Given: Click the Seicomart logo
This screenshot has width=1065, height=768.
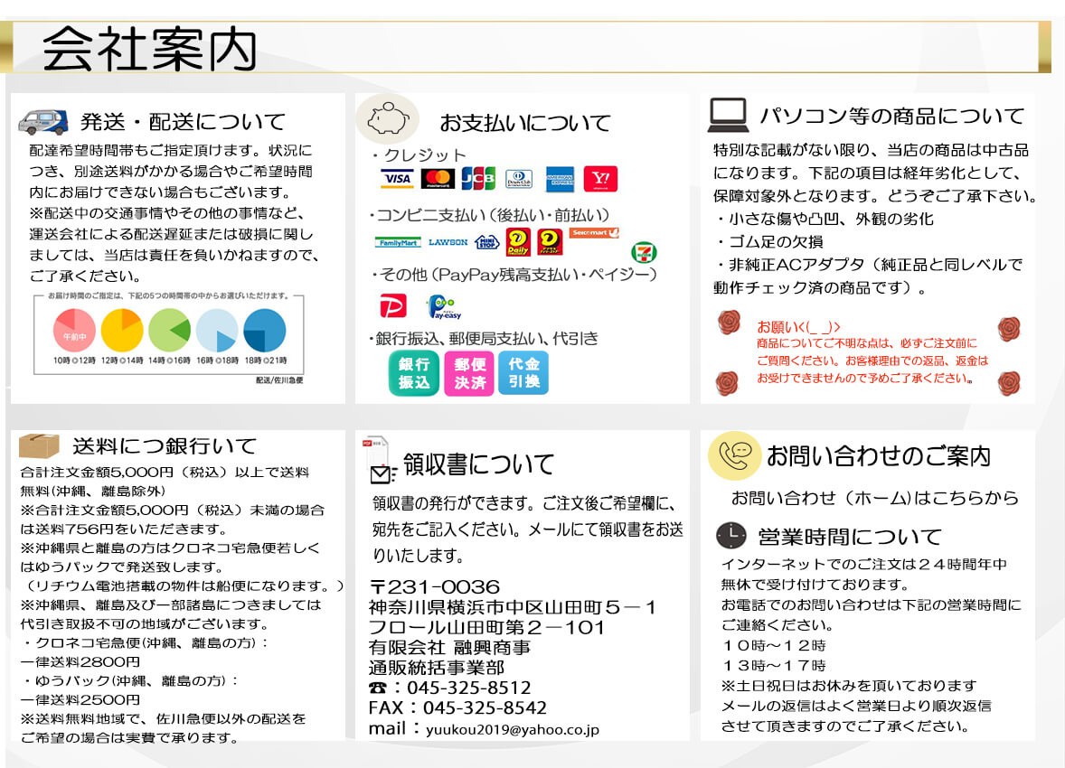Looking at the screenshot, I should point(594,233).
